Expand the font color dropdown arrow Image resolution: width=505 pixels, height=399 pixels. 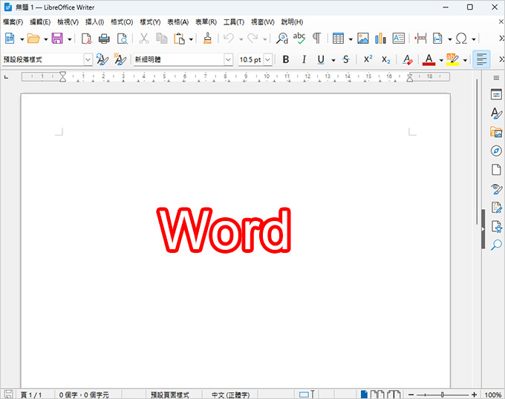441,60
